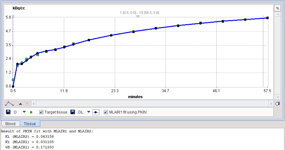
Task: Click the lower-right plot options icon
Action: (277, 103)
